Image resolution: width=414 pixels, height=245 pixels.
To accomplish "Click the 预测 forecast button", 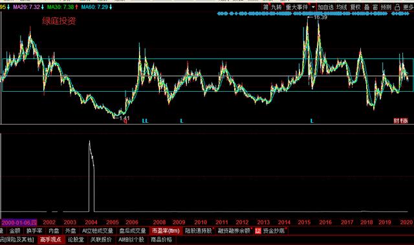I will pyautogui.click(x=386, y=7).
